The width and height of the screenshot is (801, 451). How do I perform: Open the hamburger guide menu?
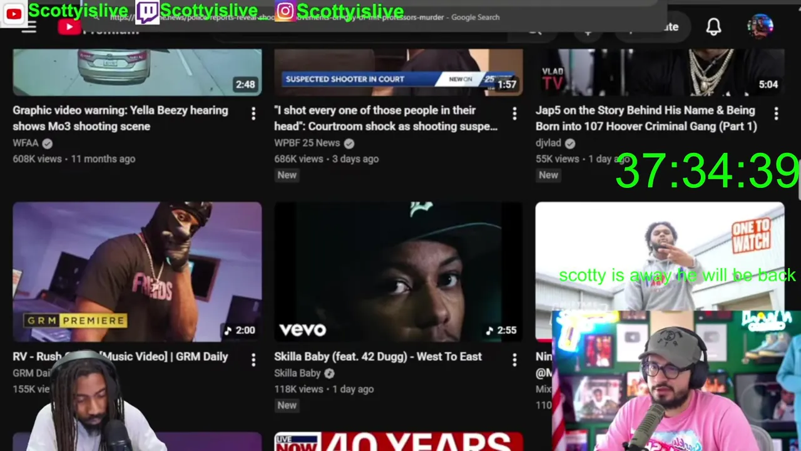[x=29, y=28]
